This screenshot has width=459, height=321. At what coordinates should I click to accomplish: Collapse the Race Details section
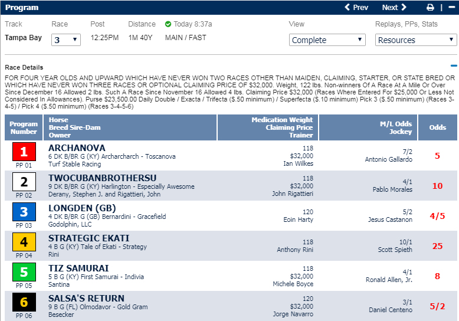point(454,66)
